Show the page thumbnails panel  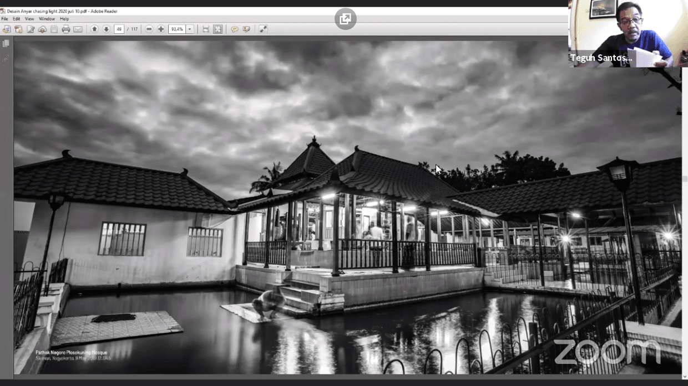click(6, 43)
